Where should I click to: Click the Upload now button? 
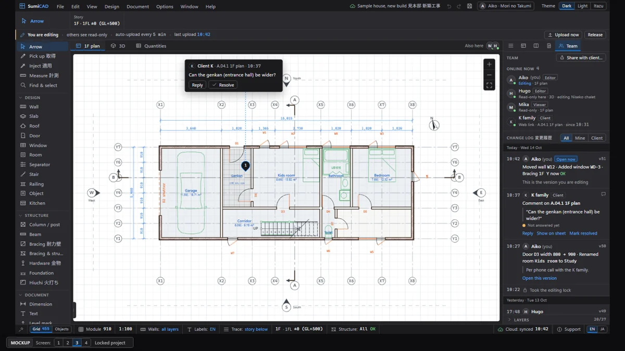pyautogui.click(x=563, y=35)
